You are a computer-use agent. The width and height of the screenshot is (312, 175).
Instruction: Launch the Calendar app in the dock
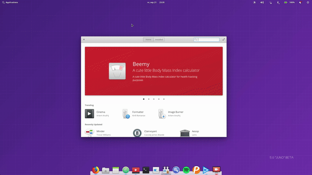116,170
